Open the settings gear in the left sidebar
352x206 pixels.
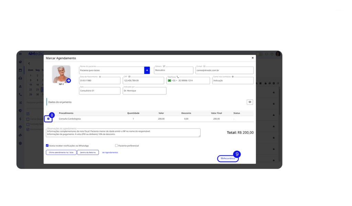[x=20, y=143]
